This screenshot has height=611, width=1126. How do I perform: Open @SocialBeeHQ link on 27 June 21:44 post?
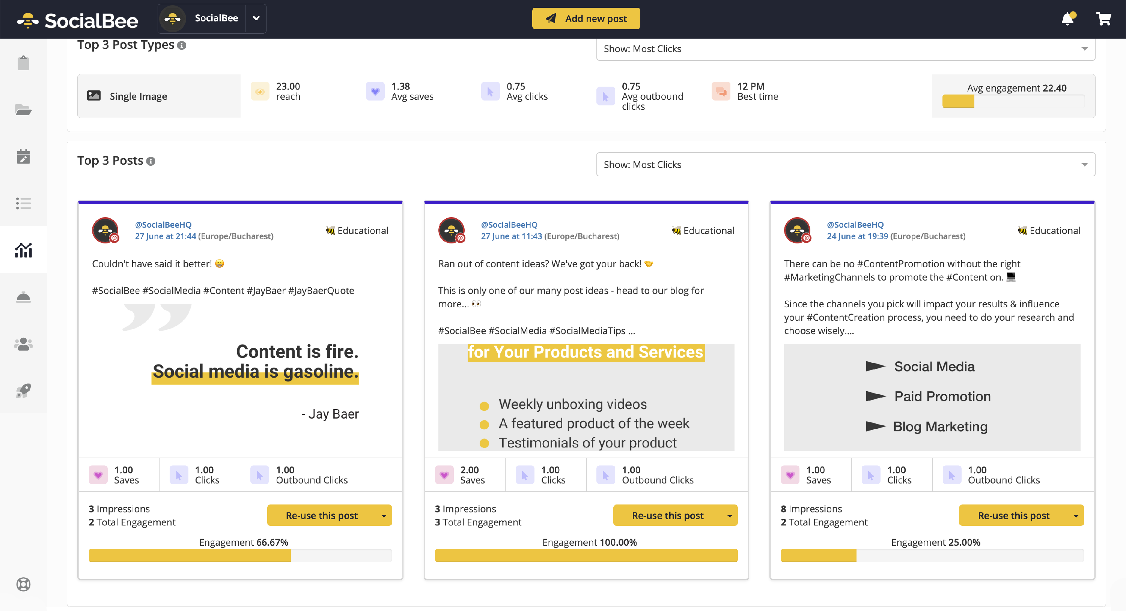(163, 225)
